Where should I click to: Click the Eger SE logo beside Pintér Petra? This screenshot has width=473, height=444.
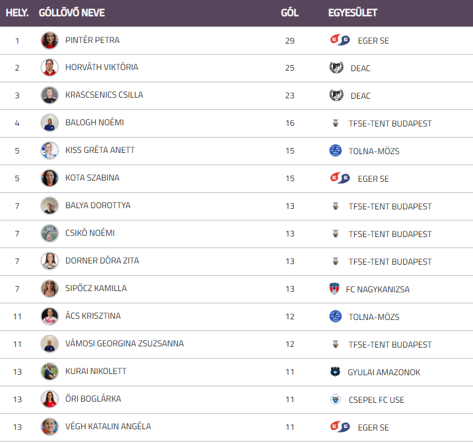[x=339, y=41]
